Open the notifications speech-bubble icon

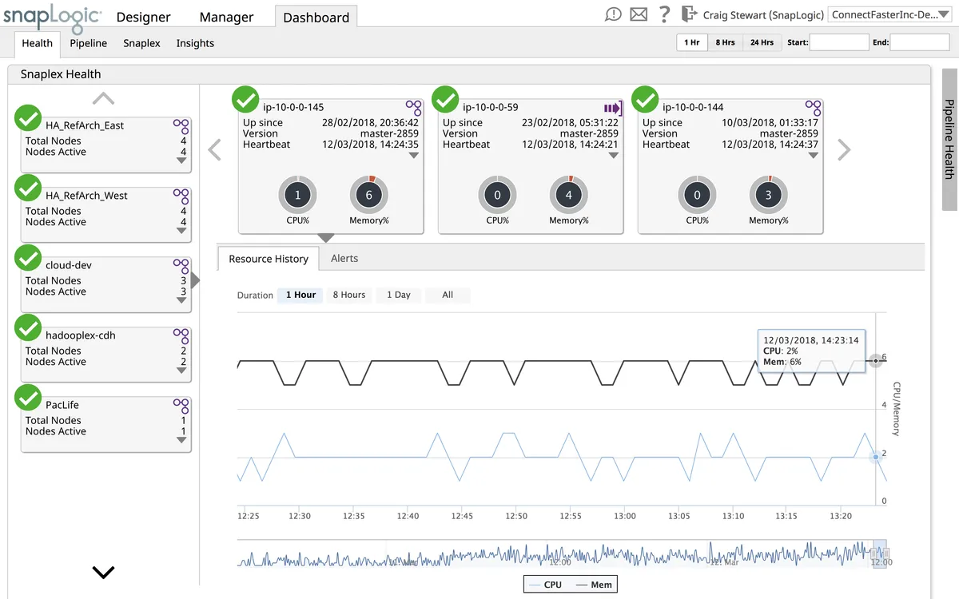point(613,14)
